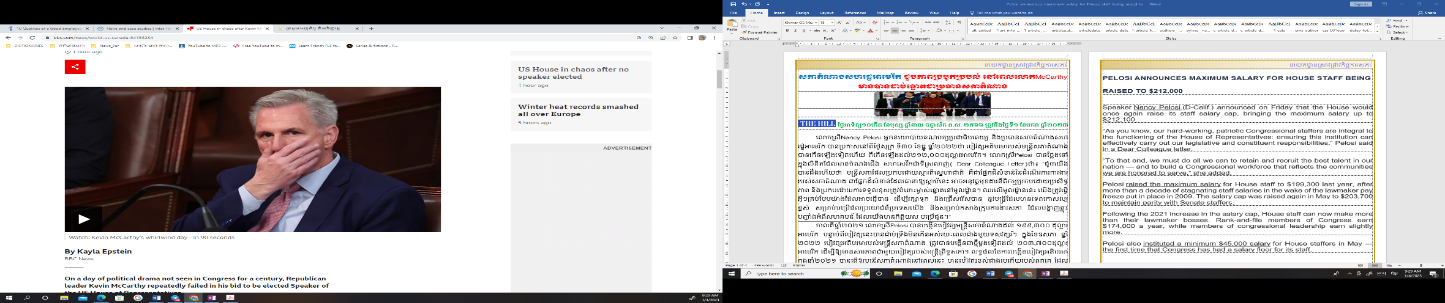Switch to Design tab in Word
Viewport: 1445px width, 303px height.
(802, 13)
